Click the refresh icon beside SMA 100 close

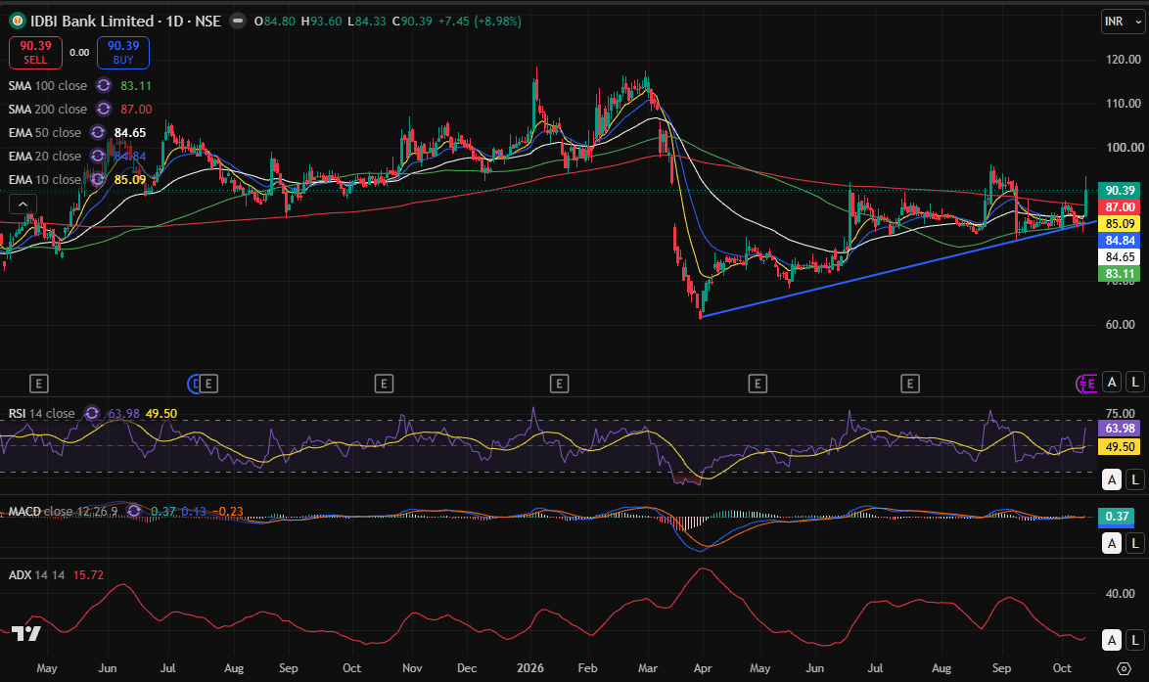104,86
